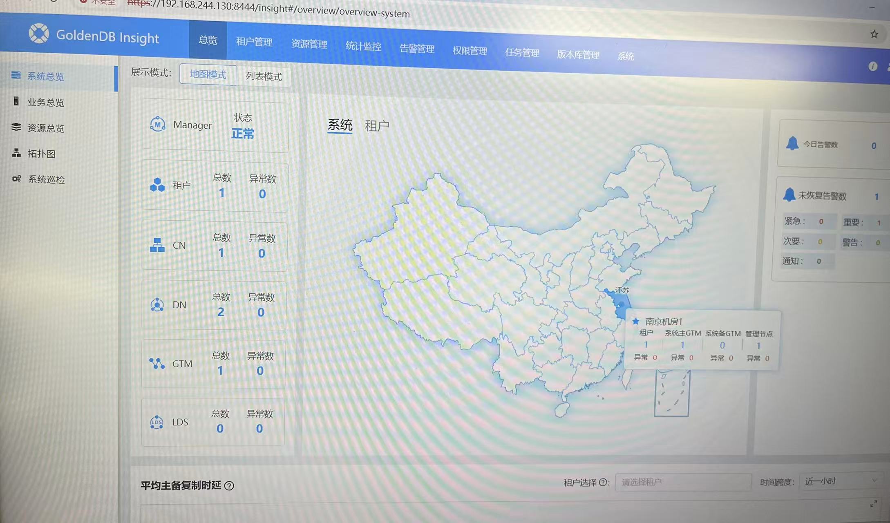Click today's alarm count bell icon

click(x=792, y=143)
